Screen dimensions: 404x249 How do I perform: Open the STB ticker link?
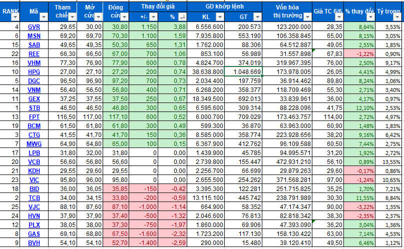(34, 108)
